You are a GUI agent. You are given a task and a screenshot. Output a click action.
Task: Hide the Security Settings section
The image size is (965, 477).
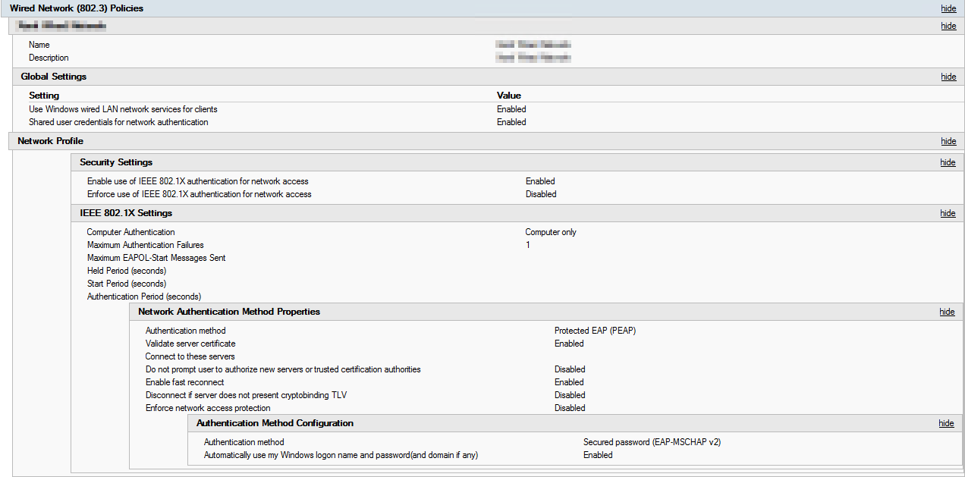[948, 162]
